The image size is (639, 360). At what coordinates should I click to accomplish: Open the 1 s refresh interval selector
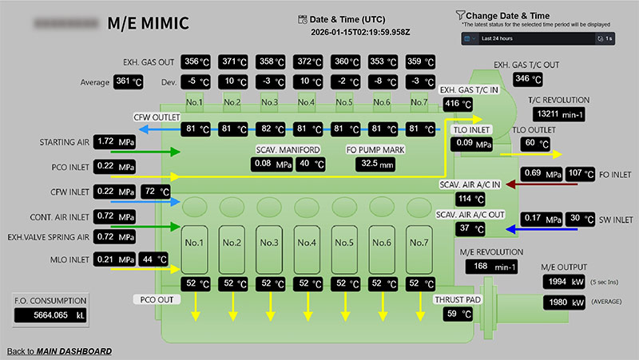[606, 38]
